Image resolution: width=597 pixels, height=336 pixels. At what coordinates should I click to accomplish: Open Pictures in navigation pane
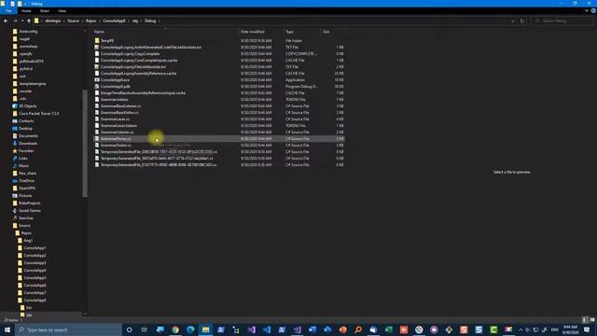pyautogui.click(x=25, y=195)
